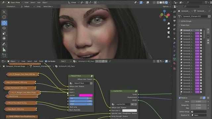Toggle checkbox of shape key valued 0.53
This screenshot has height=119, width=212.
coord(201,54)
